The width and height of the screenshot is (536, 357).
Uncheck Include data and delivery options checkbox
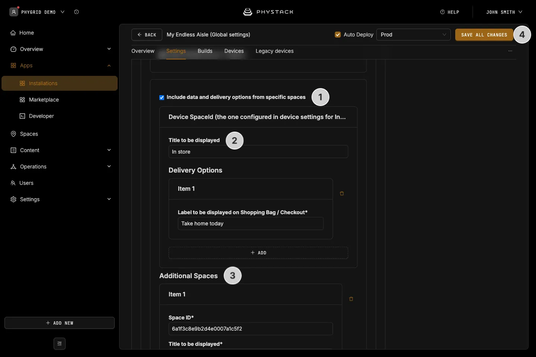162,97
